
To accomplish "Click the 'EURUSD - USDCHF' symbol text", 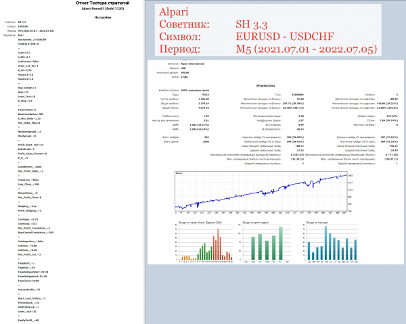I will point(285,37).
